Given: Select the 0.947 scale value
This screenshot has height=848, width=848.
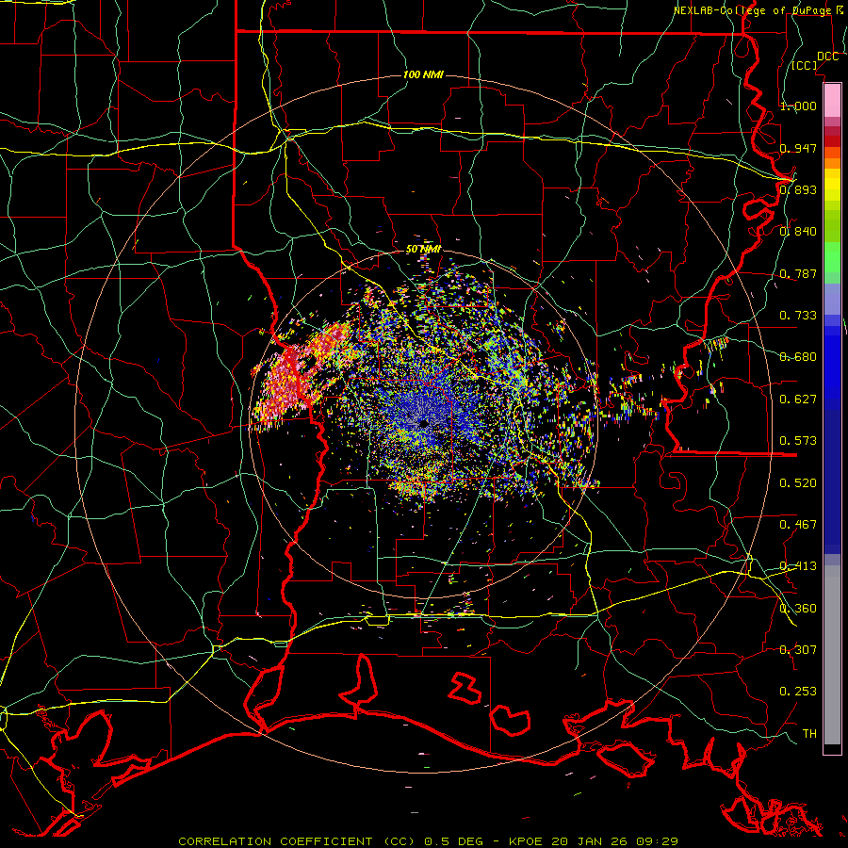Looking at the screenshot, I should click(798, 148).
